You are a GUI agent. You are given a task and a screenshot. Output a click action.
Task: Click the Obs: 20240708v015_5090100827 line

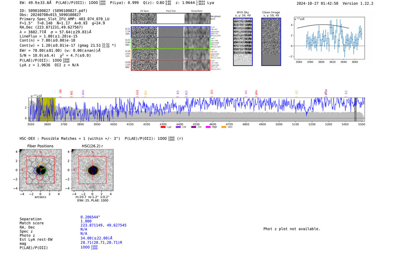point(50,15)
